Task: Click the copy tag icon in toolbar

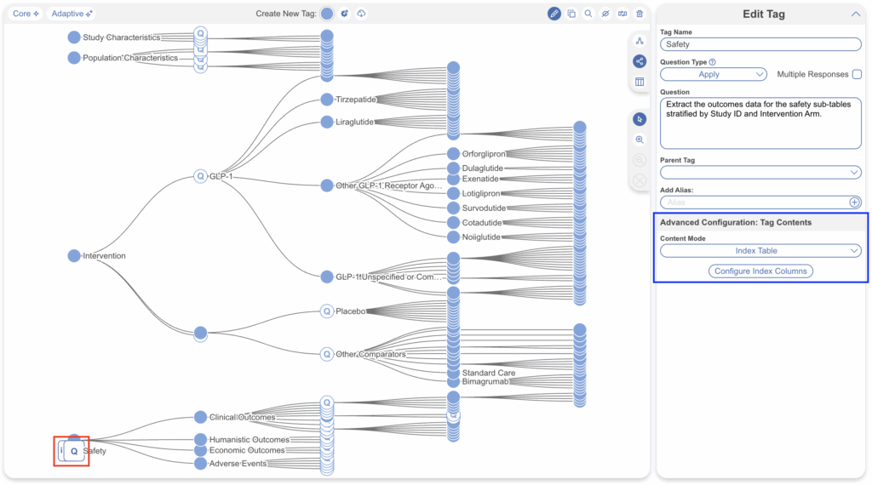Action: click(571, 14)
